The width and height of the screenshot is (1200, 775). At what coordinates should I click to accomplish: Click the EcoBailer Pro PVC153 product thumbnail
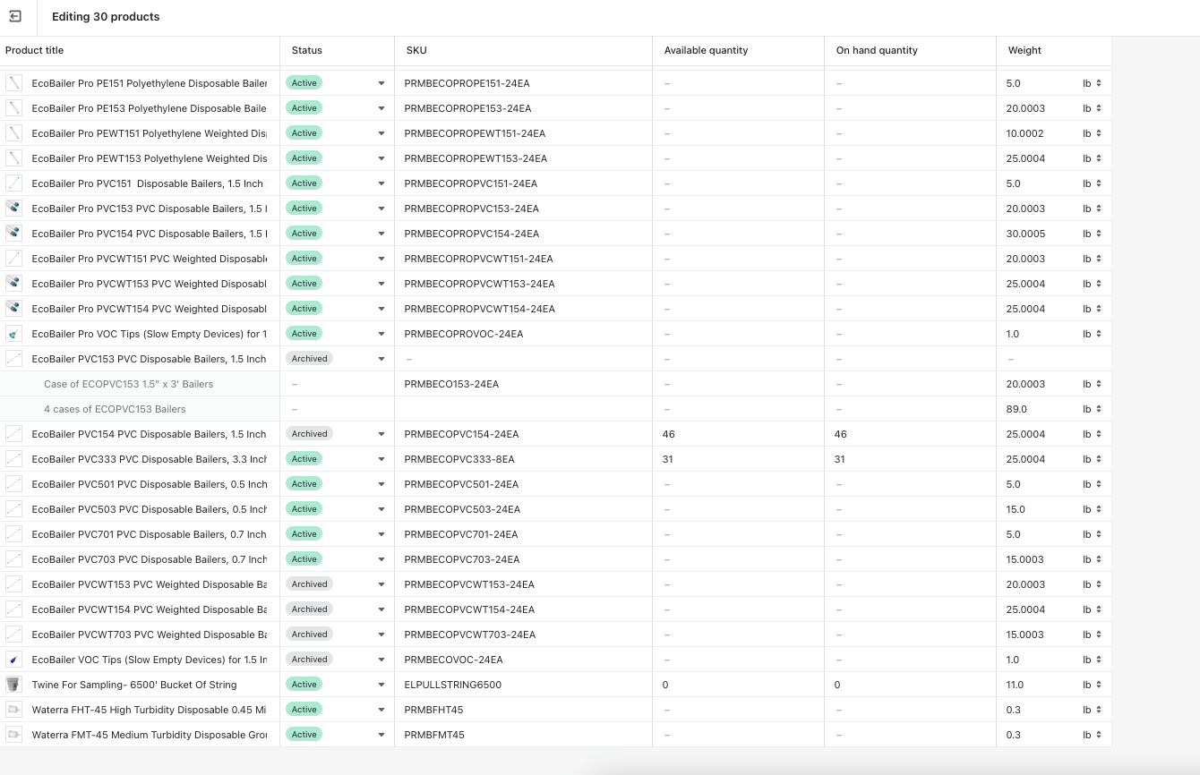tap(13, 209)
